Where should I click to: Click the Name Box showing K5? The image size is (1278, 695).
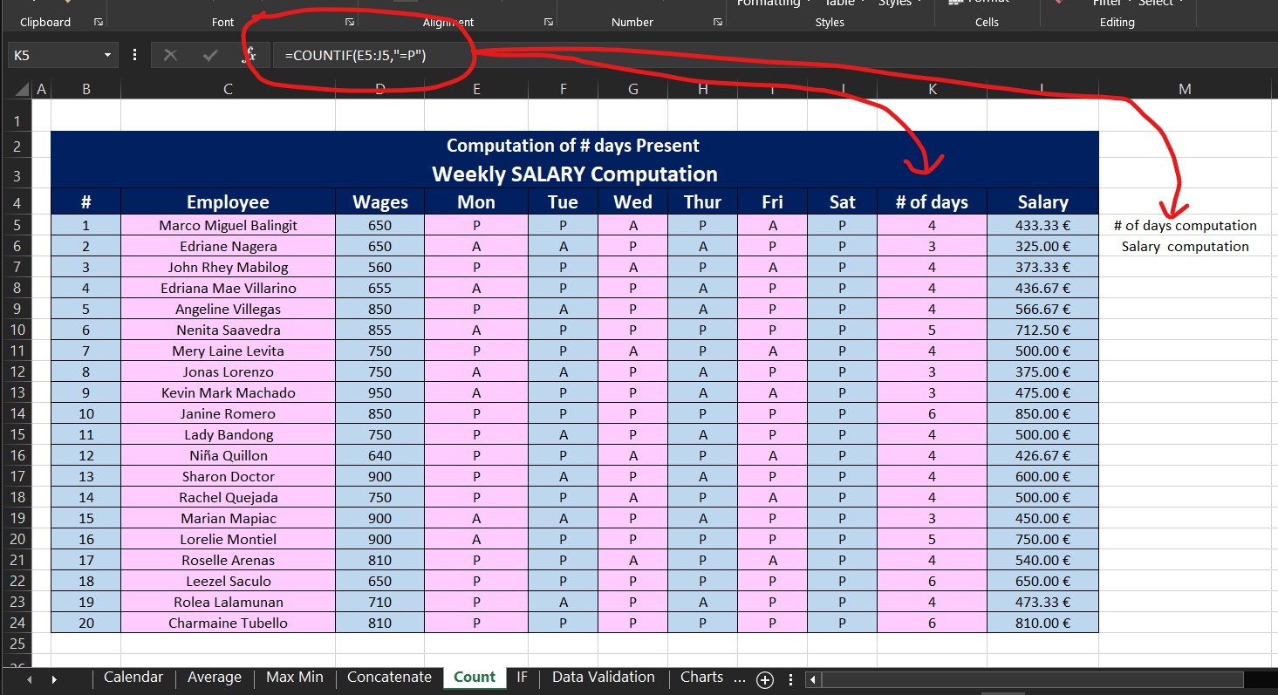[x=54, y=55]
